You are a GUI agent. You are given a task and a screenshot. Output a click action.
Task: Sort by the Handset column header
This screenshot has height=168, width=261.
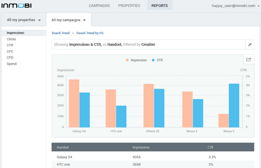click(63, 147)
